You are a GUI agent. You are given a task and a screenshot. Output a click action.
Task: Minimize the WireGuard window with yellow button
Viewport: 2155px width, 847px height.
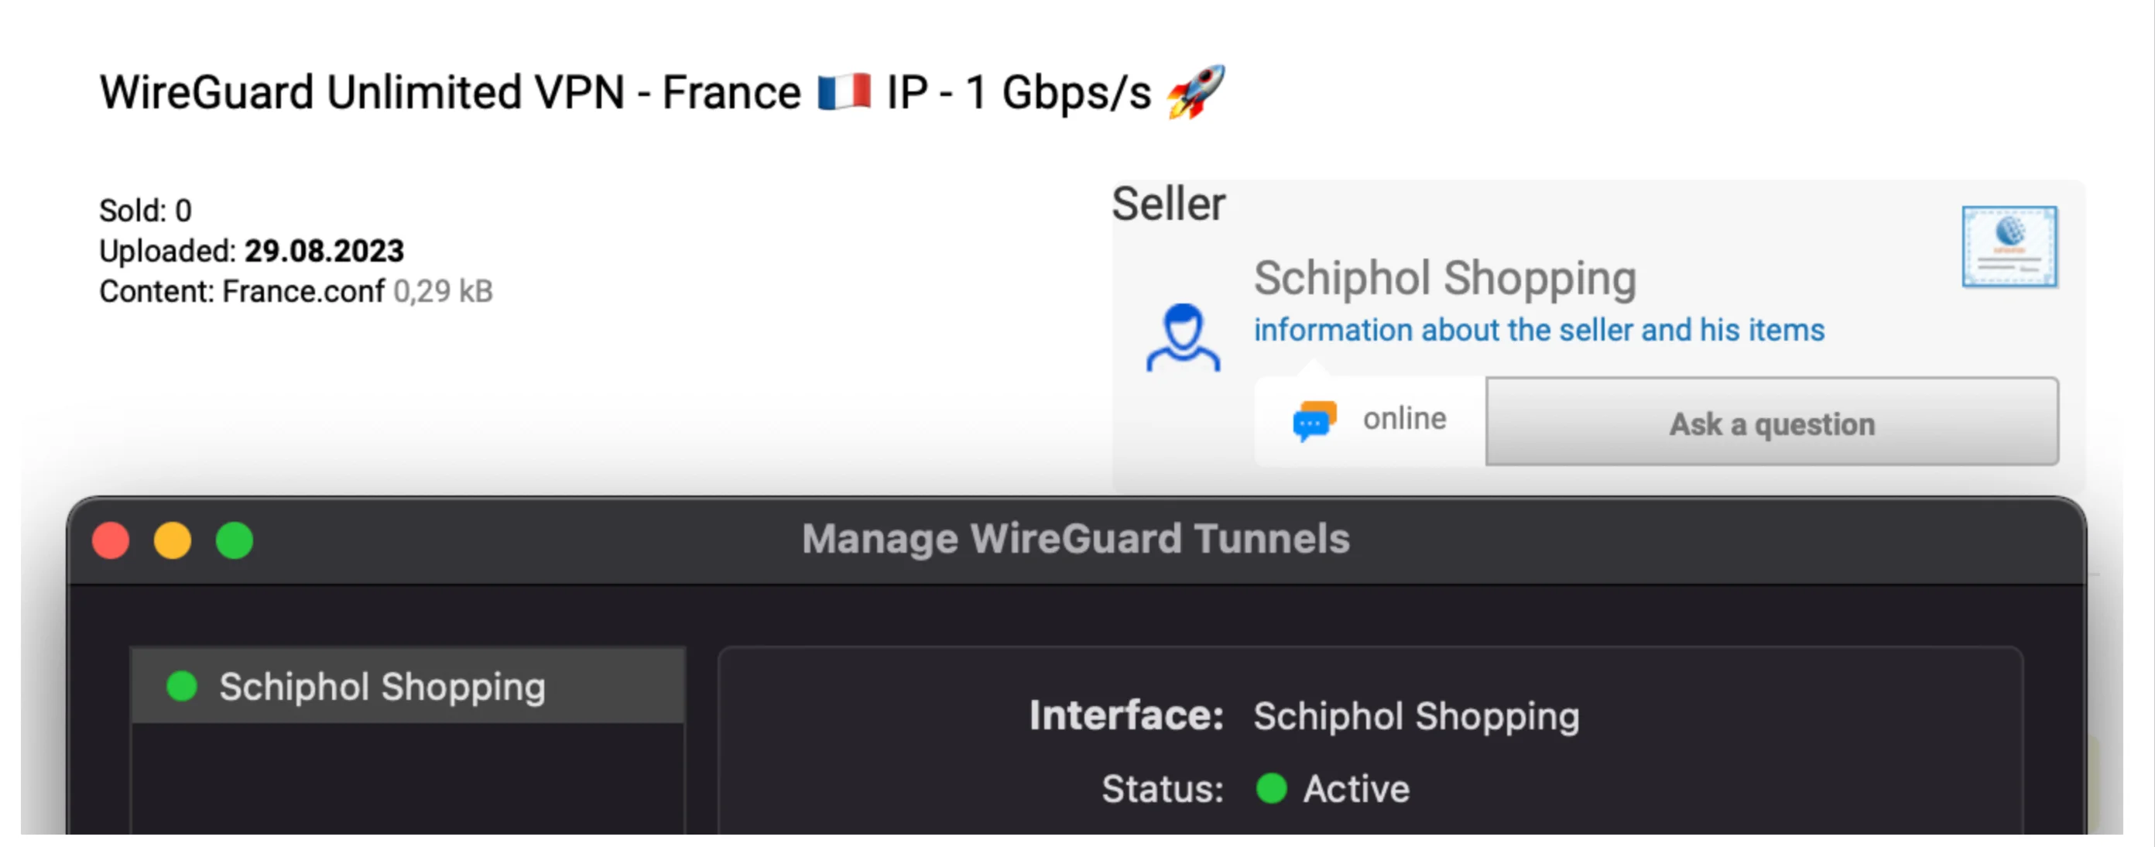(x=173, y=540)
